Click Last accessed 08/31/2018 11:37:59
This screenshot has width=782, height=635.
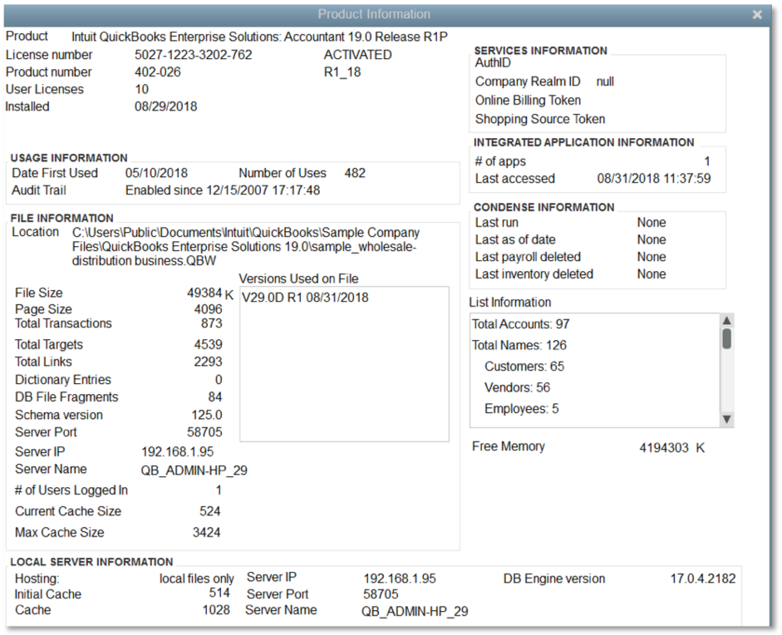coord(654,179)
